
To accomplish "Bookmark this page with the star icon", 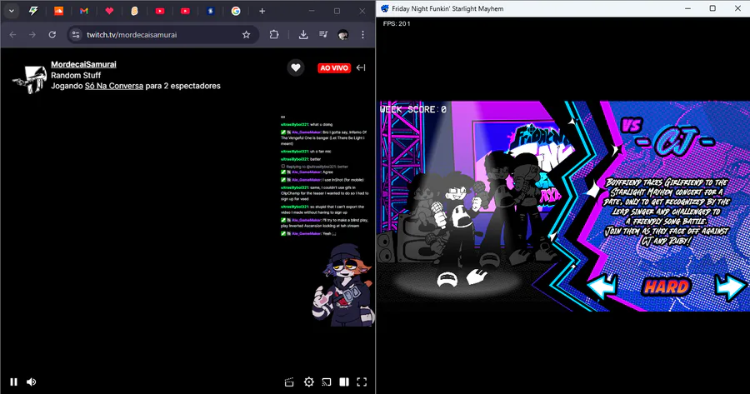I will [x=247, y=34].
